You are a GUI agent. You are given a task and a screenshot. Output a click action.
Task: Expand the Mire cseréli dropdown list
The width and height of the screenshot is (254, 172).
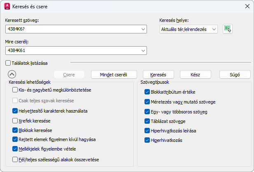143,50
